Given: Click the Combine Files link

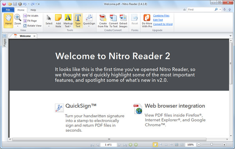Looking at the screenshot, I should 161,16.
